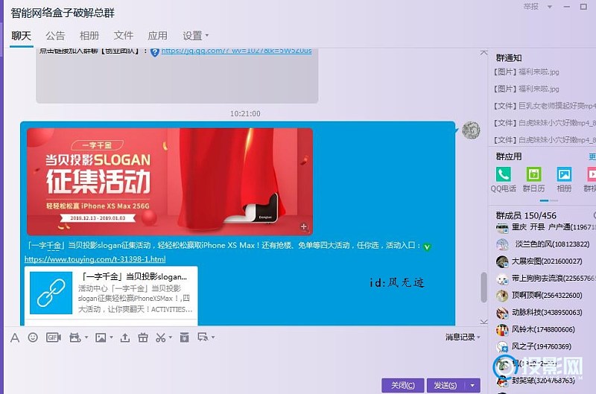Screen dimensions: 596x394
Task: Click the plus icon on banner image
Action: pyautogui.click(x=304, y=227)
